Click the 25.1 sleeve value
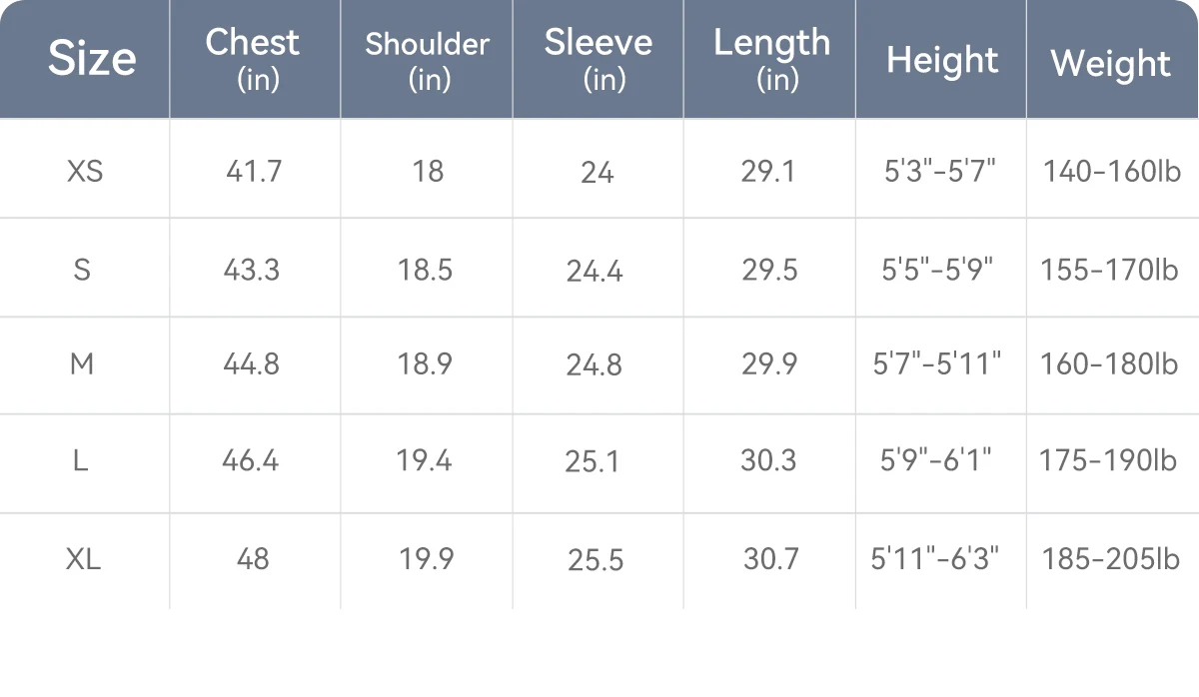Screen dimensions: 1199x697 593,461
